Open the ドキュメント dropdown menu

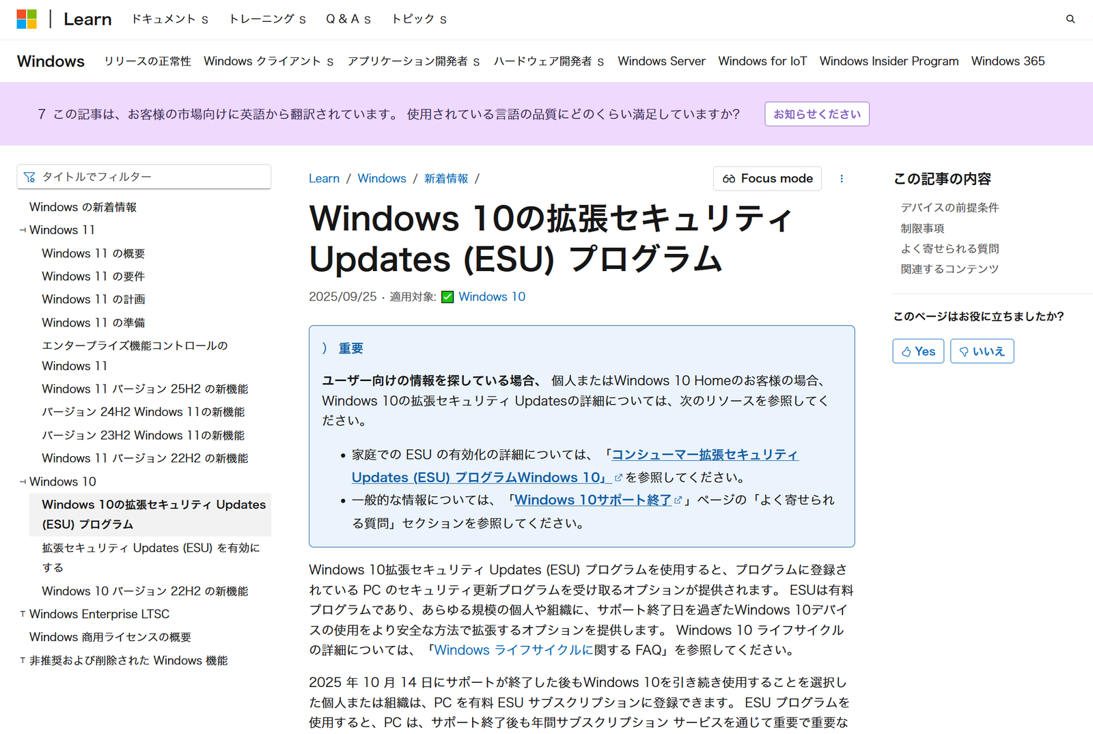[x=169, y=19]
